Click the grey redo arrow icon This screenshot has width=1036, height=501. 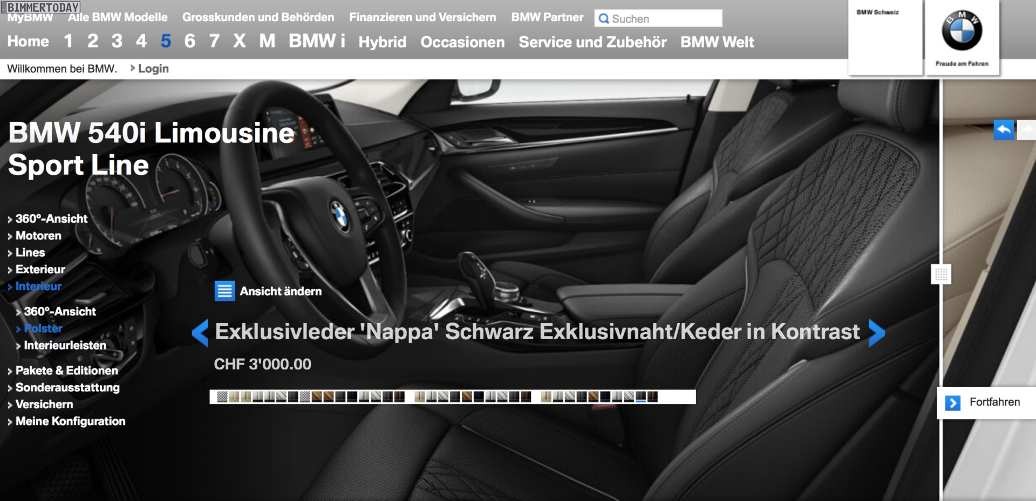[x=1026, y=130]
